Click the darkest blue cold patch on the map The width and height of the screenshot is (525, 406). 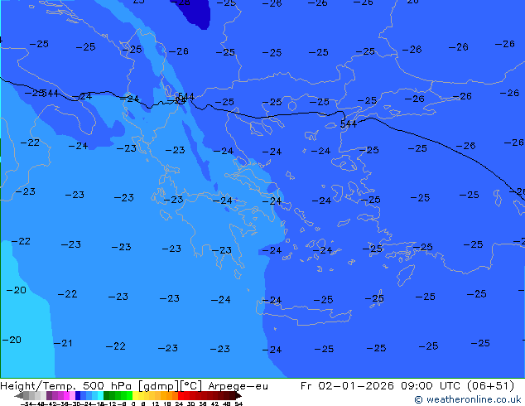pos(196,12)
